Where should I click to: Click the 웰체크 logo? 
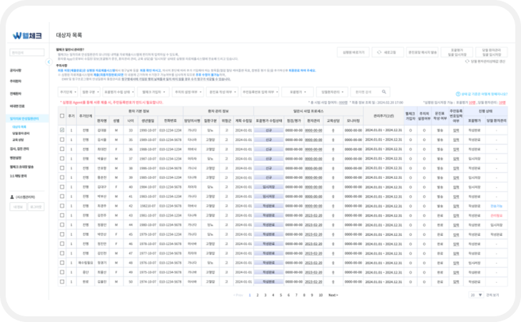27,36
